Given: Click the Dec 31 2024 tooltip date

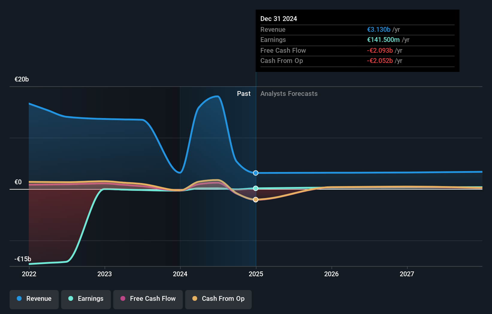Looking at the screenshot, I should pos(279,19).
